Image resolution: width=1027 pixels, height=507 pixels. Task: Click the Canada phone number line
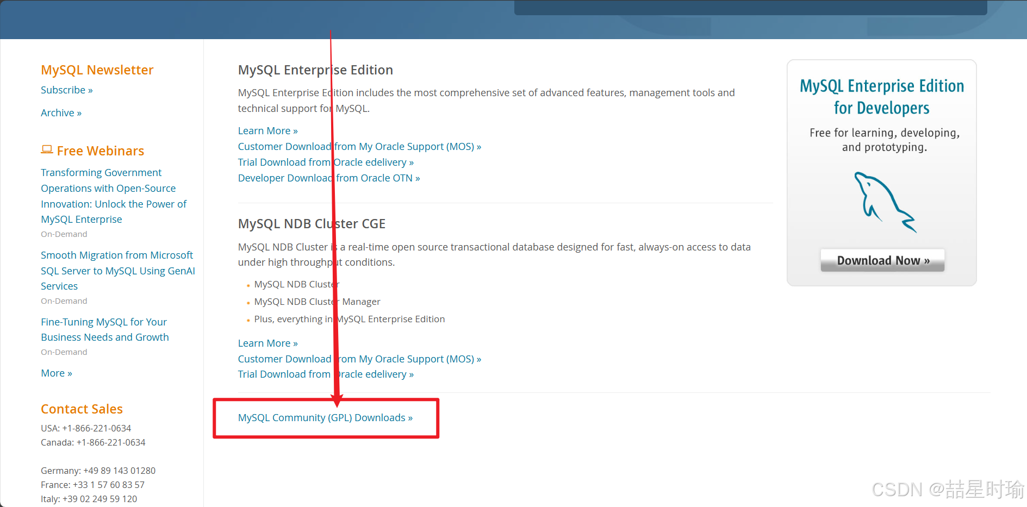(93, 443)
